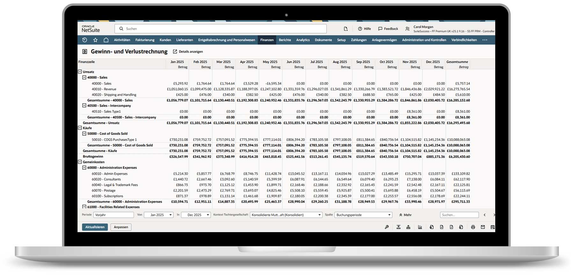Image resolution: width=574 pixels, height=276 pixels.
Task: Click the magnifier icon in Suchen bar
Action: 121,29
